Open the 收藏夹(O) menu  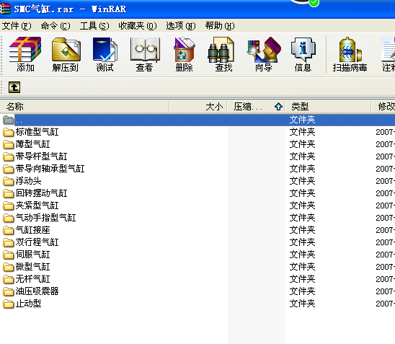(x=138, y=26)
